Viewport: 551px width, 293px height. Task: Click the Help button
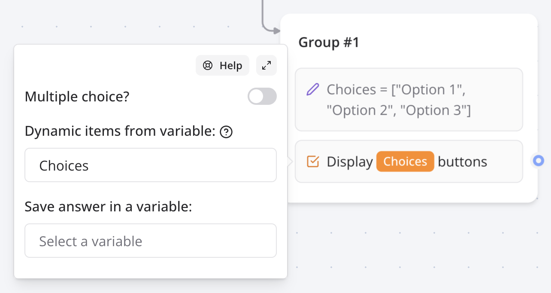222,65
